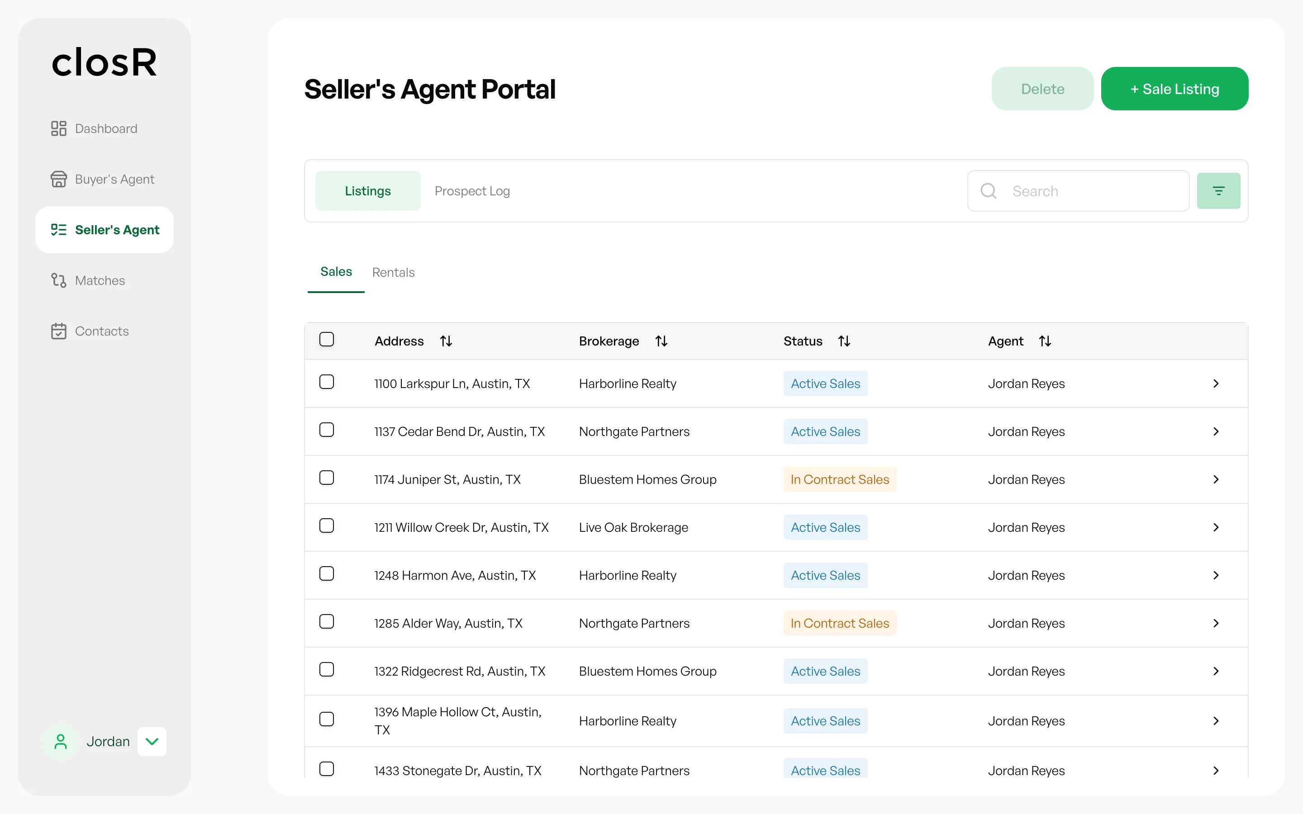
Task: Click the Seller's Agent checklist icon
Action: pos(58,230)
